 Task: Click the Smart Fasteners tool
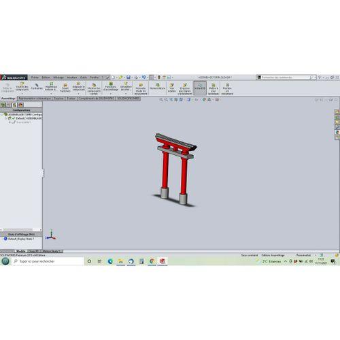point(65,88)
